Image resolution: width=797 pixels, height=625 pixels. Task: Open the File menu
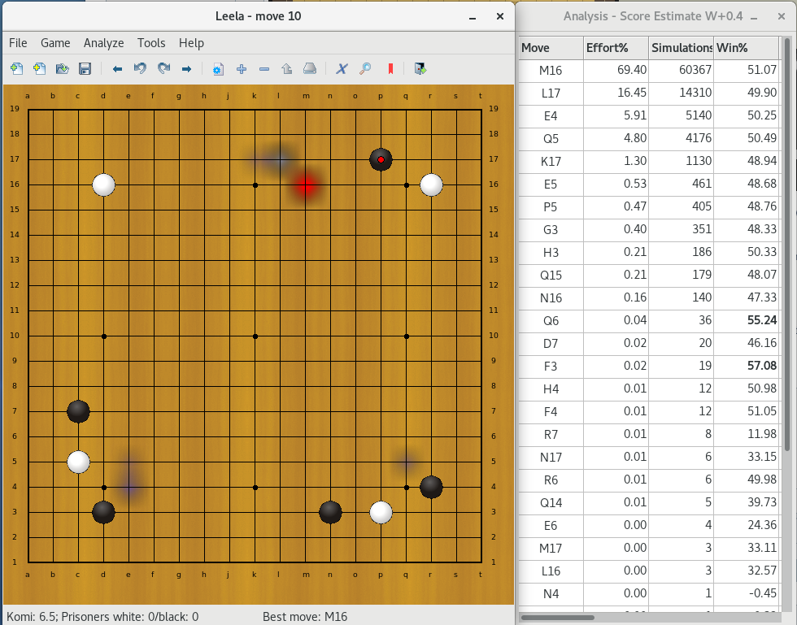point(18,43)
